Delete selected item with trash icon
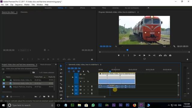This screenshot has width=192, height=108. click(x=53, y=97)
